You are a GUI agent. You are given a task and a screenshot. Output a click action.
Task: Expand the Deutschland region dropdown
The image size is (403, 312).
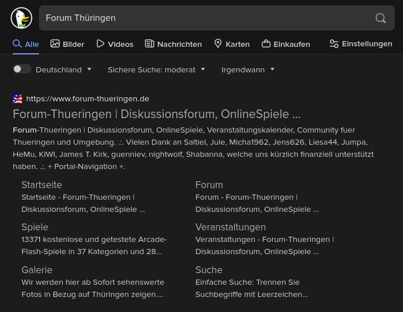click(x=63, y=69)
